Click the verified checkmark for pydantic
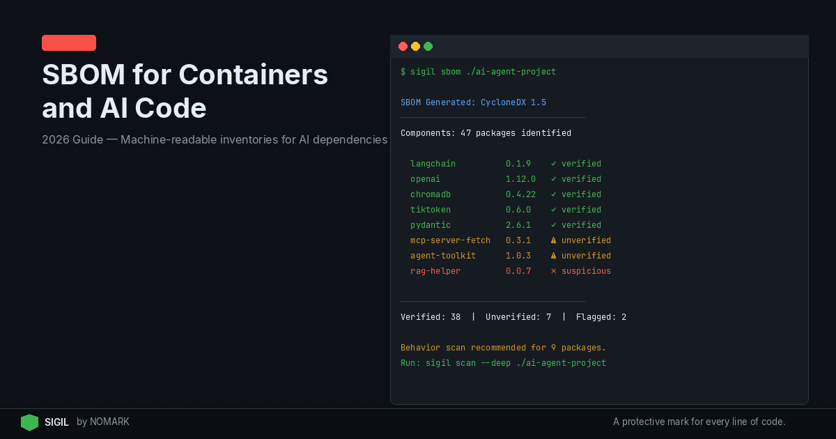The height and width of the screenshot is (439, 836). [554, 224]
